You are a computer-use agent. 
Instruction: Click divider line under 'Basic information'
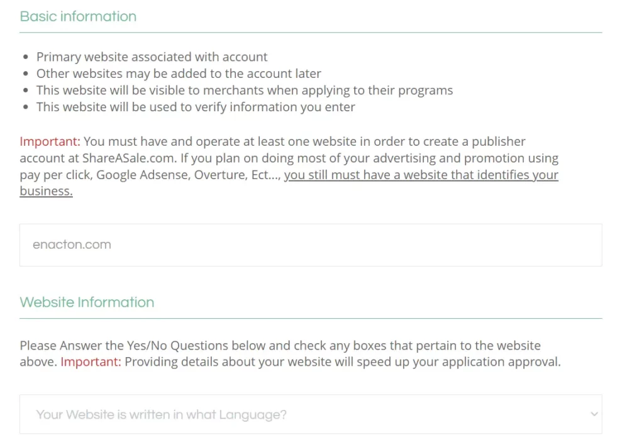point(311,33)
